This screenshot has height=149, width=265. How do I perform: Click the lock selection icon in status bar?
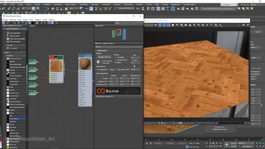147,143
